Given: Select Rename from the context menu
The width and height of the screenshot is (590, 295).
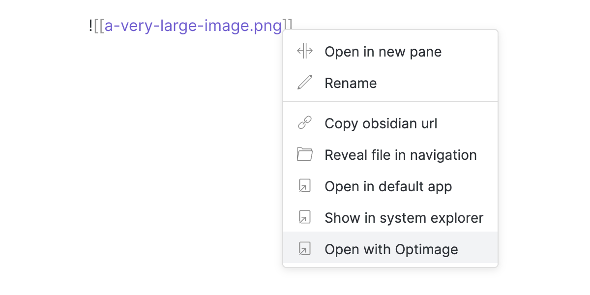Looking at the screenshot, I should point(350,82).
